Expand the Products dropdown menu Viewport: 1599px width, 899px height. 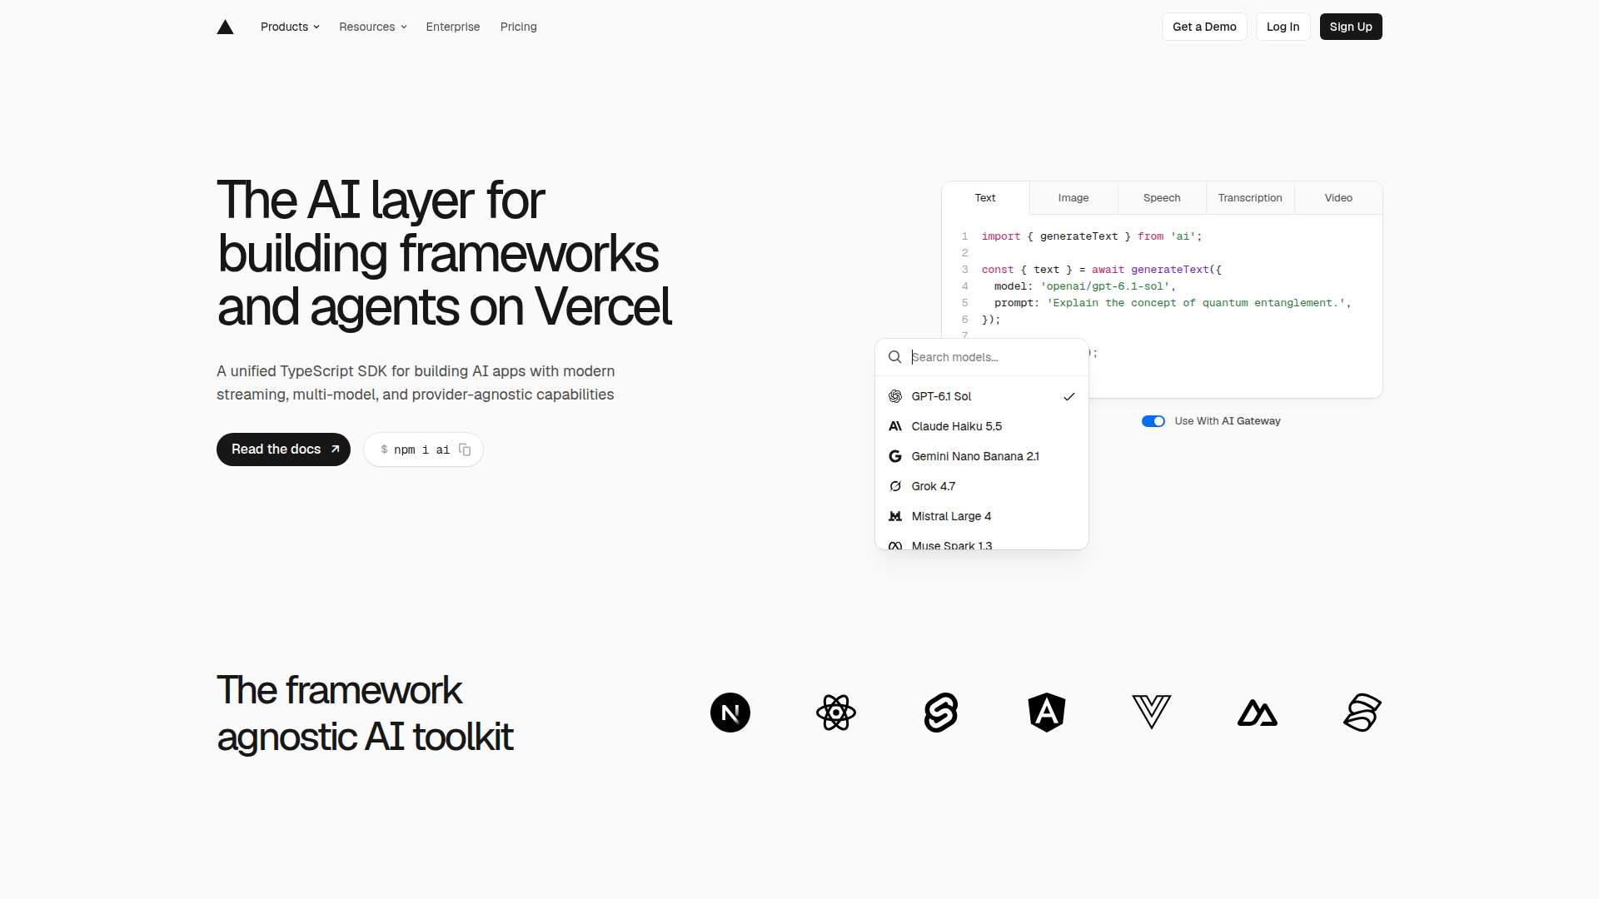point(290,27)
